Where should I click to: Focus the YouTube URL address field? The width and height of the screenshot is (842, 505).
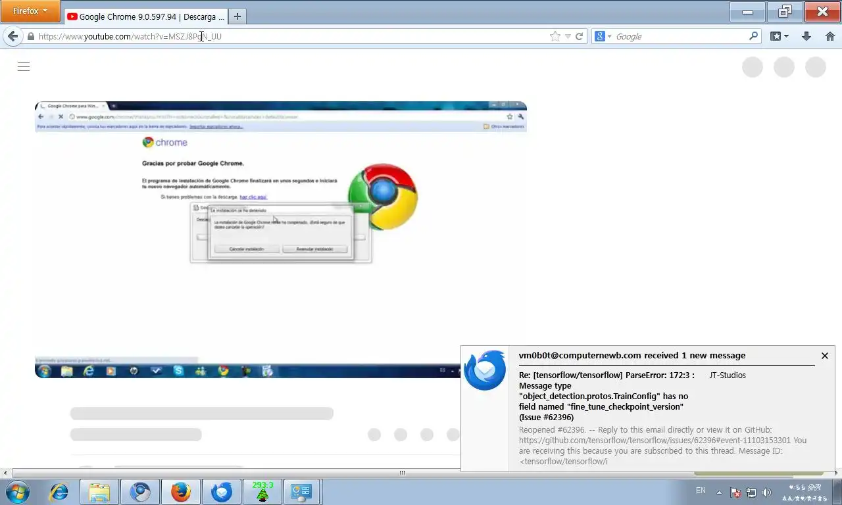(x=289, y=37)
